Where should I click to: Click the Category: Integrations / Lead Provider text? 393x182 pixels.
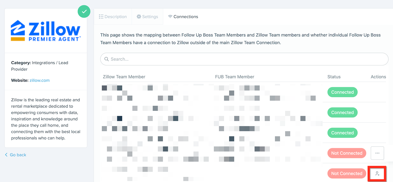(x=40, y=66)
